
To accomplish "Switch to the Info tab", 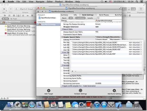I will [x=75, y=15].
